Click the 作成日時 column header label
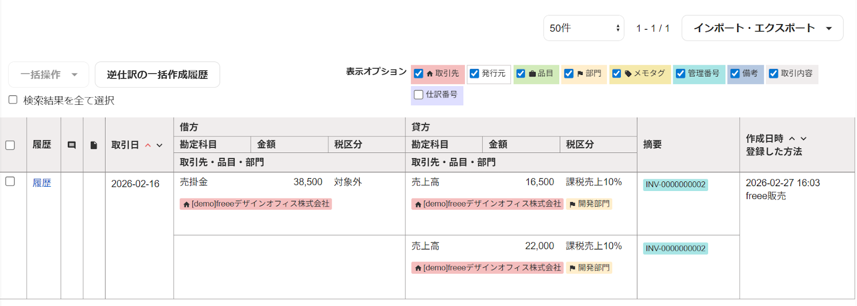 click(764, 139)
